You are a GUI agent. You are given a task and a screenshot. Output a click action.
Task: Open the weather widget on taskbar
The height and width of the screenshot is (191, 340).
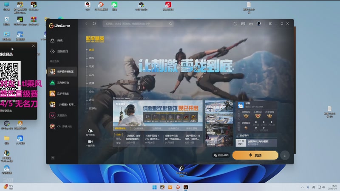8,187
